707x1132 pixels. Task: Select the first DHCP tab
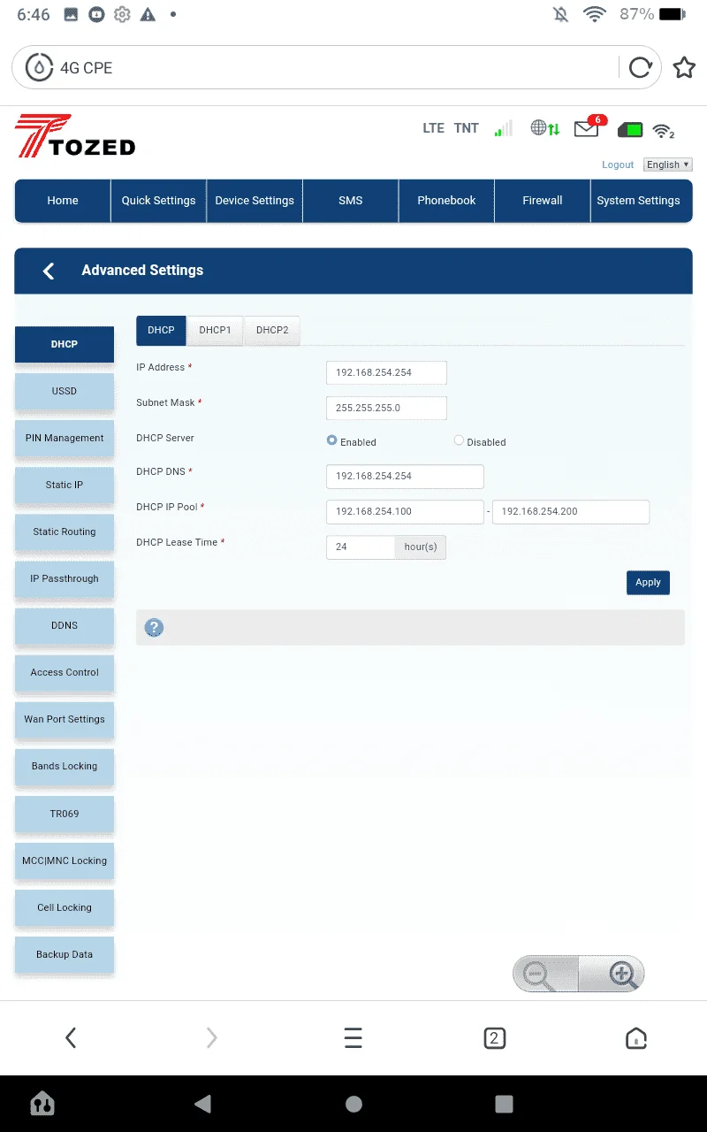click(x=161, y=330)
